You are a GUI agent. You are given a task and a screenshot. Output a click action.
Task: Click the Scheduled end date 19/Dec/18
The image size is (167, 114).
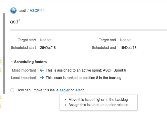[x=128, y=48]
